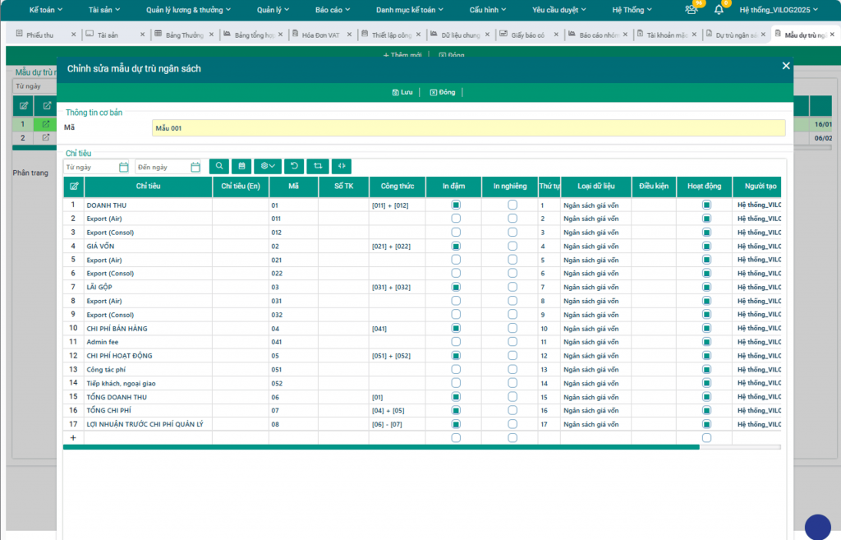Expand the settings gear dropdown in toolbar
The width and height of the screenshot is (841, 540).
tap(268, 166)
